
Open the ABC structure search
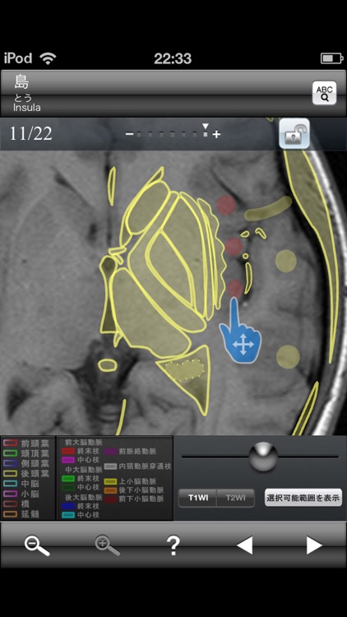pyautogui.click(x=324, y=93)
